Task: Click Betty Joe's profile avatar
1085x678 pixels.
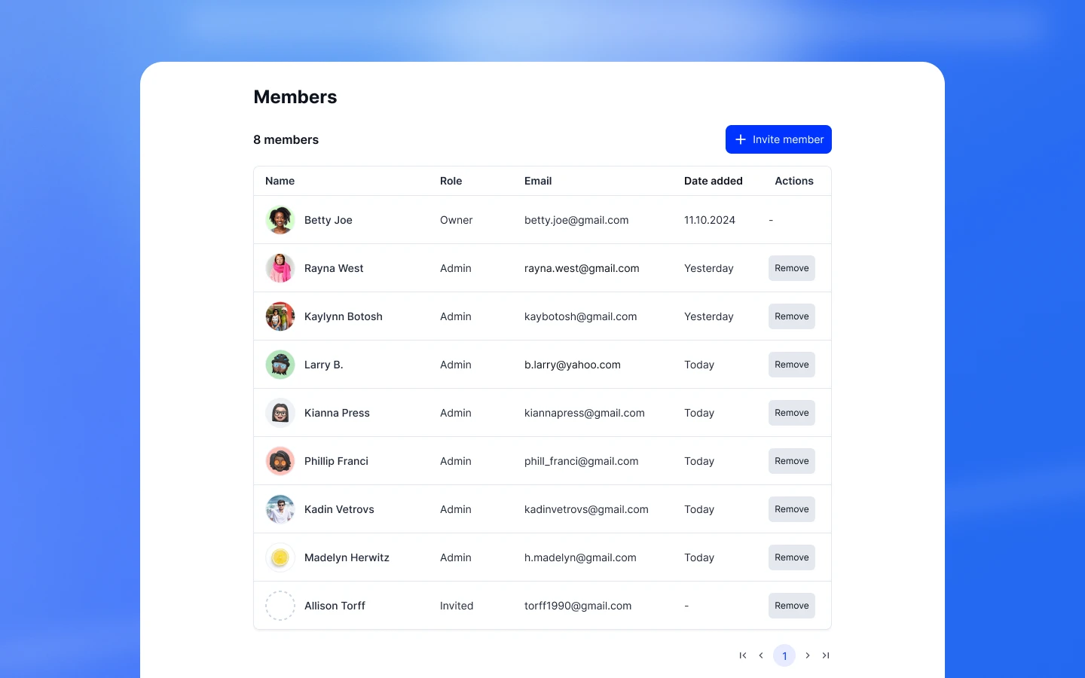Action: pyautogui.click(x=280, y=220)
